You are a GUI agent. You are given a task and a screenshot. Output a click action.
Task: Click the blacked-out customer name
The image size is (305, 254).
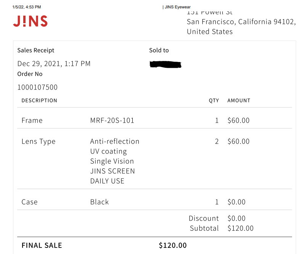[x=165, y=64]
